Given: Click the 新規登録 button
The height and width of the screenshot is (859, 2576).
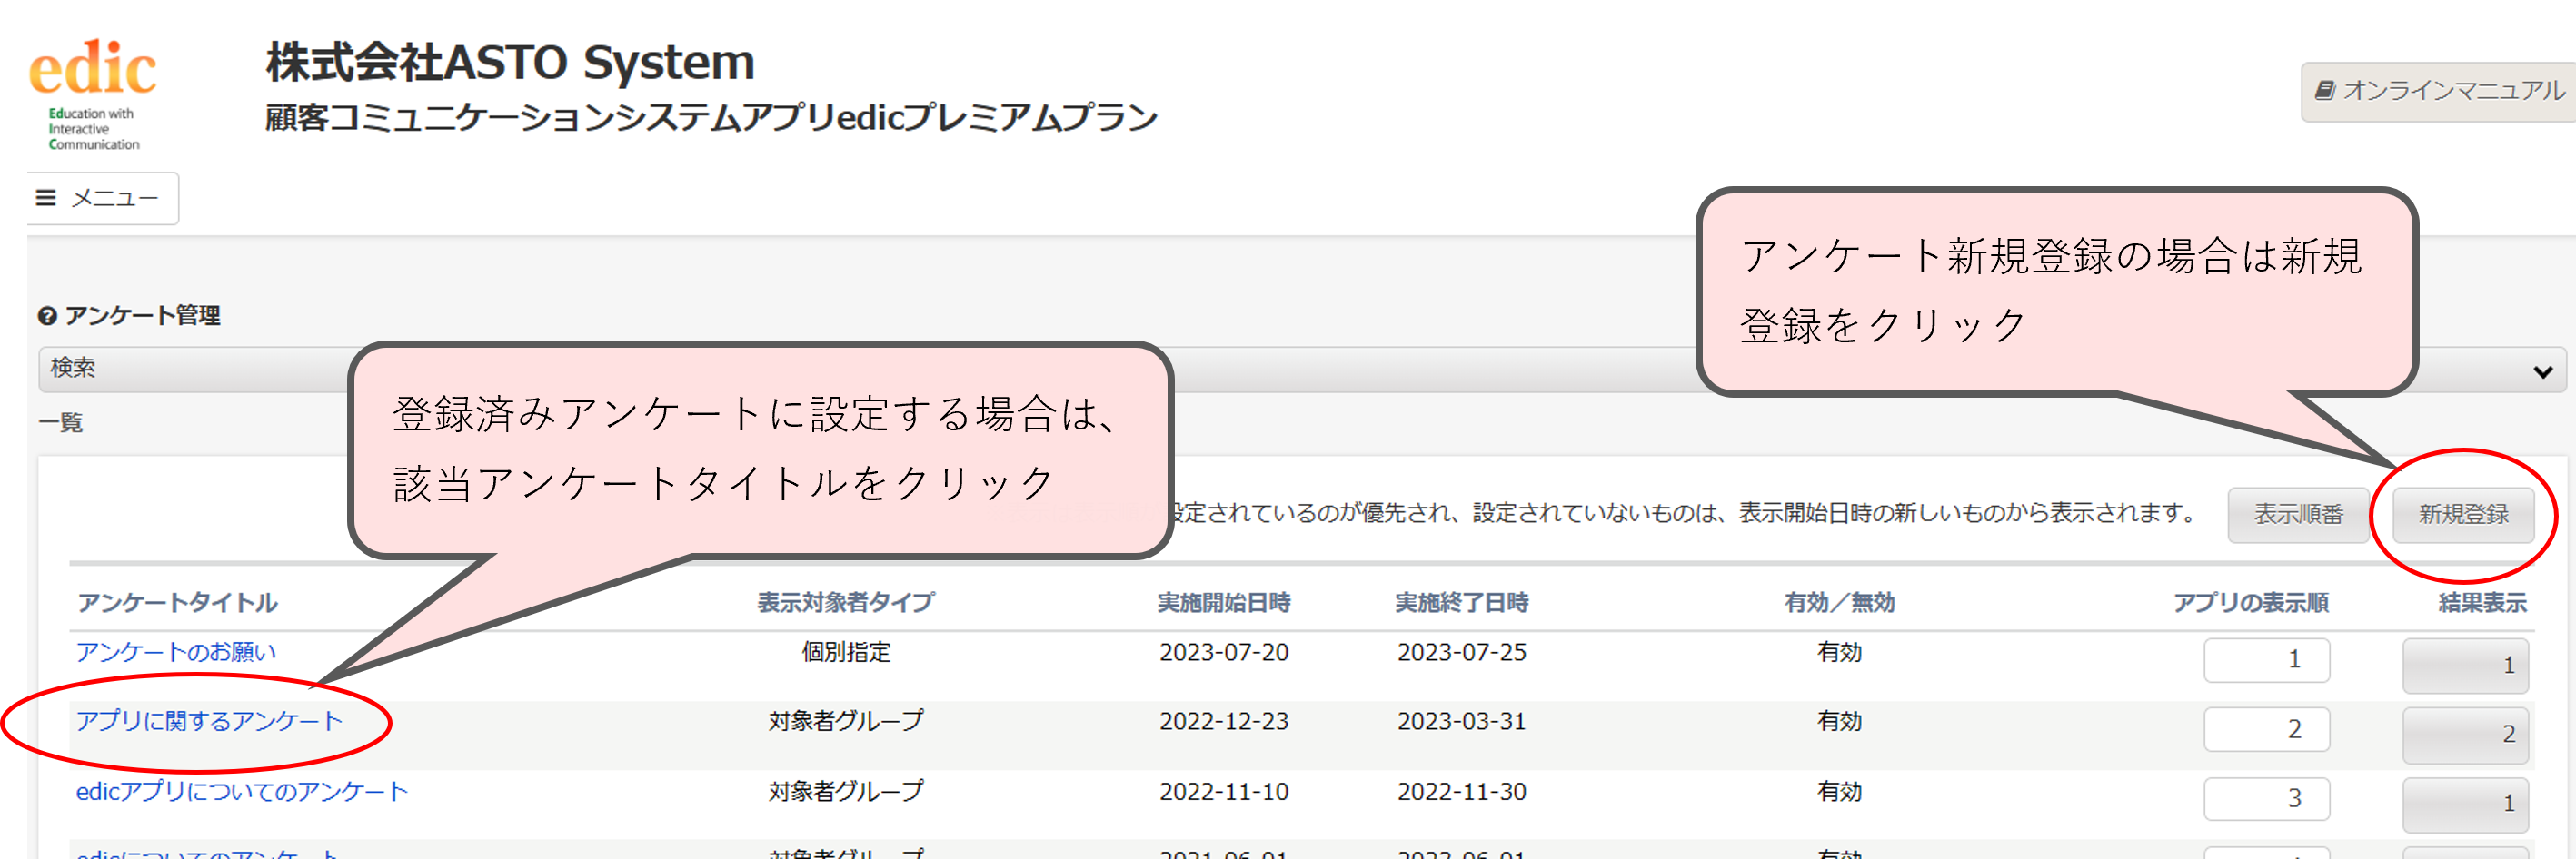Looking at the screenshot, I should (2463, 514).
